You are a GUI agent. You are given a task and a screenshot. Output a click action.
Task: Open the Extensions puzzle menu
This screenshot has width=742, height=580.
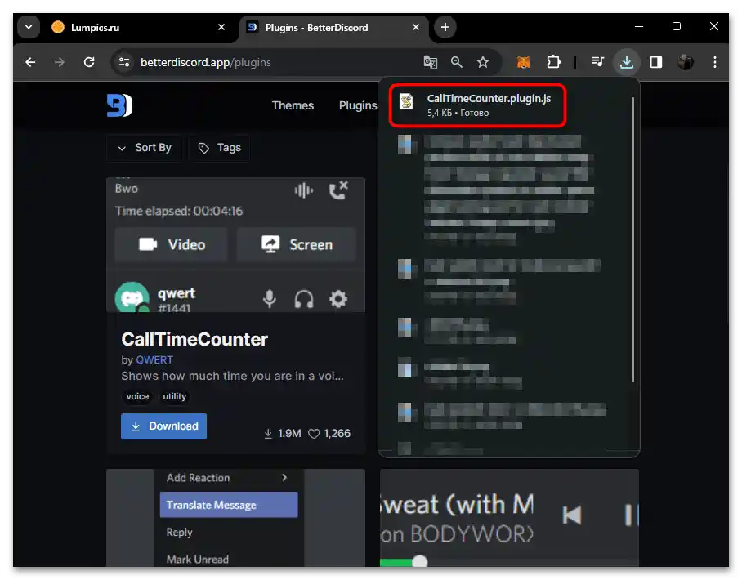pos(553,62)
